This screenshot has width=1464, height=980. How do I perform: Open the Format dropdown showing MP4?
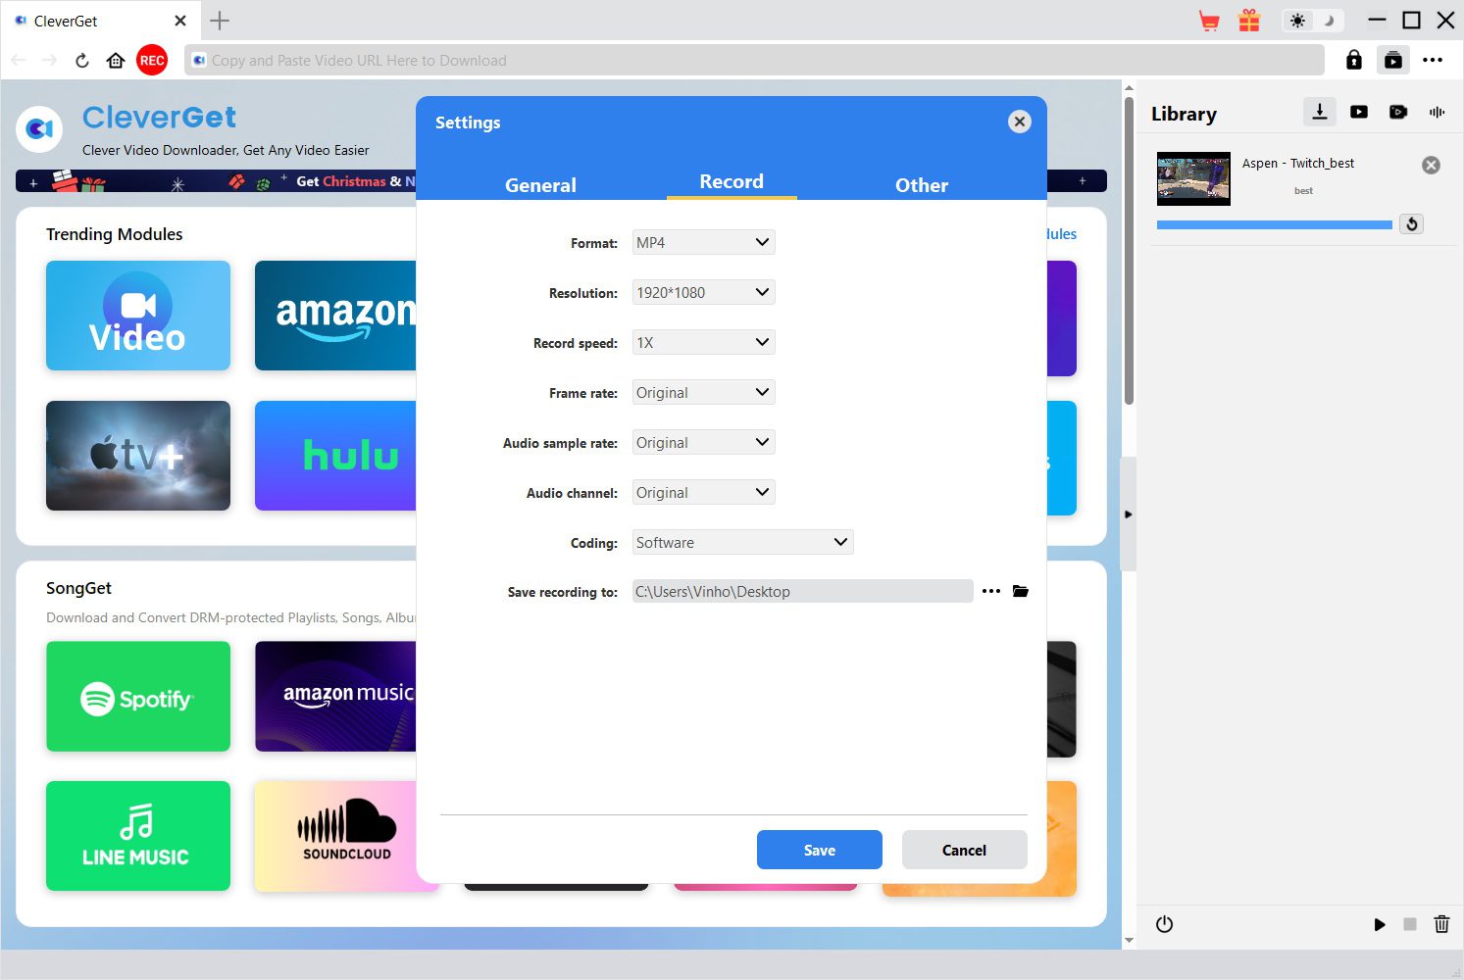tap(703, 242)
